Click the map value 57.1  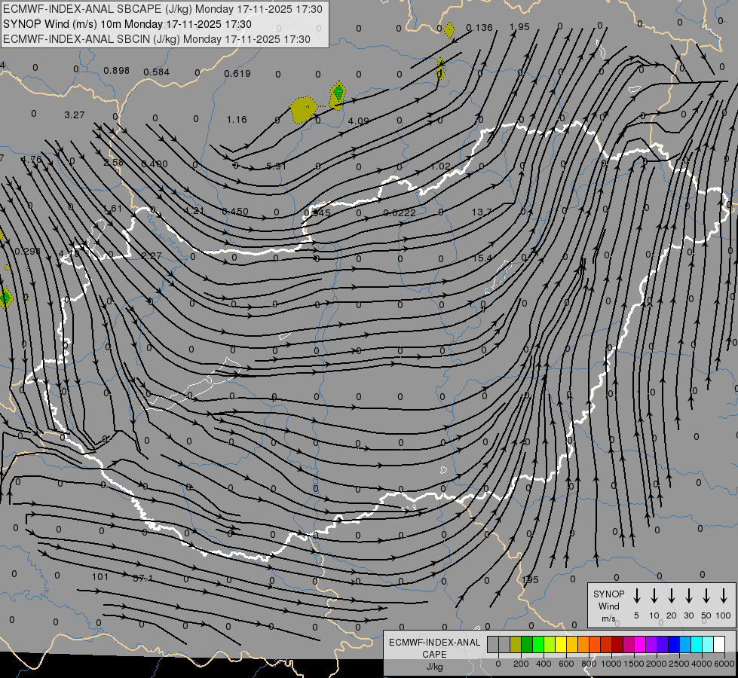(x=142, y=579)
